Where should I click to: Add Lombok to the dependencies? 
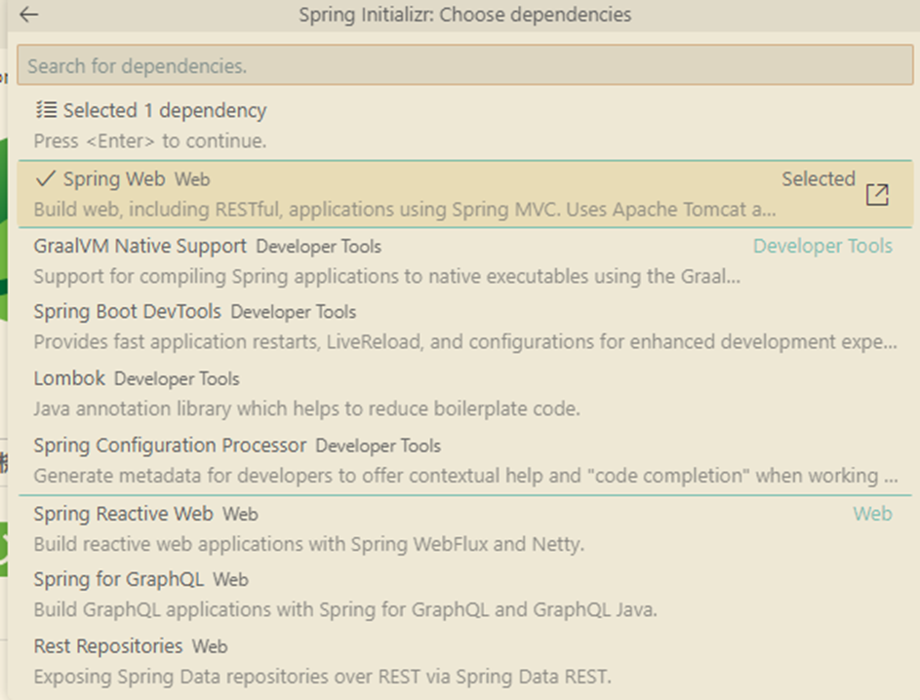(68, 378)
